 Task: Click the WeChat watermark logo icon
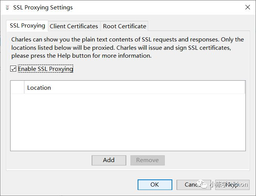[204, 184]
